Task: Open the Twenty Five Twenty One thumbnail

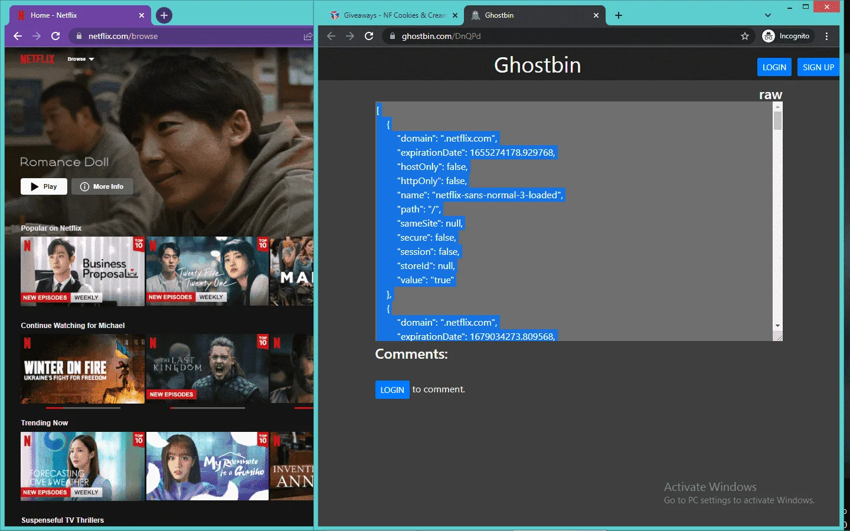Action: click(207, 271)
